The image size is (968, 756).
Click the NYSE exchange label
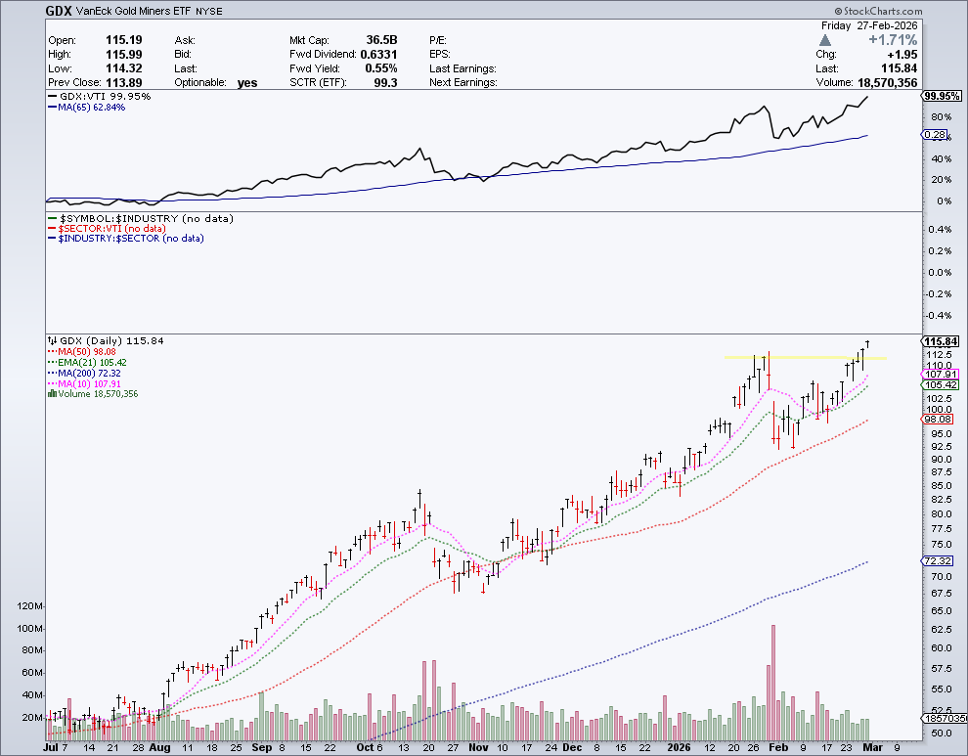point(209,11)
